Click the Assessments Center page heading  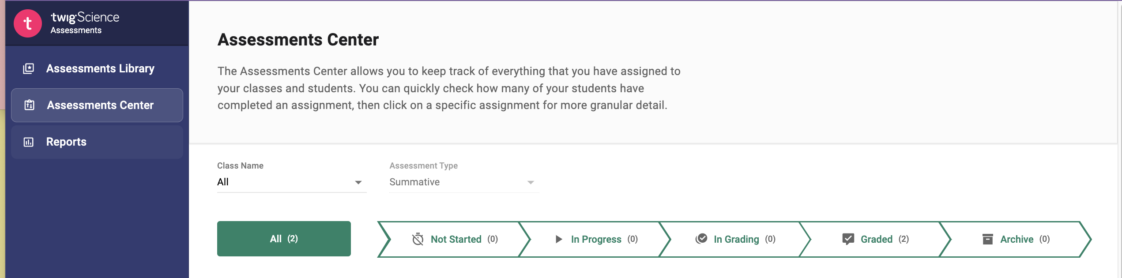click(x=298, y=40)
